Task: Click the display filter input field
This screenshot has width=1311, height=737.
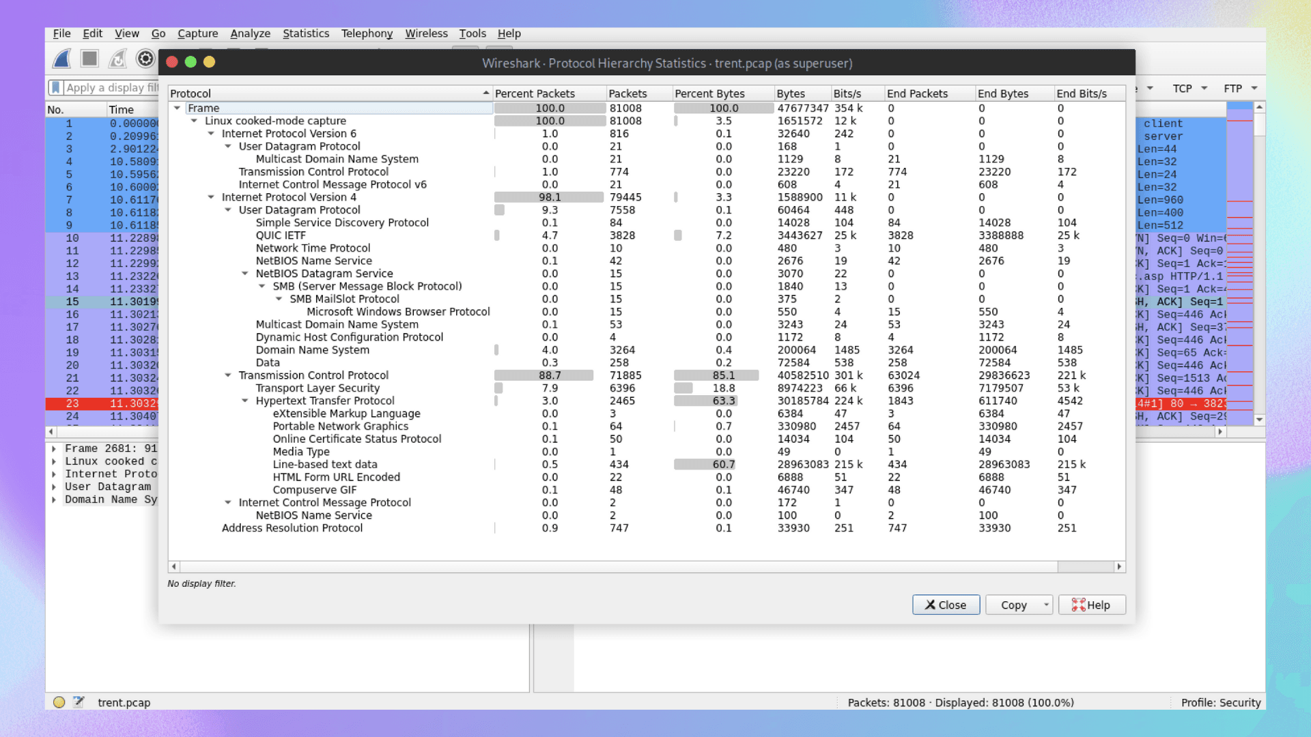Action: point(111,87)
